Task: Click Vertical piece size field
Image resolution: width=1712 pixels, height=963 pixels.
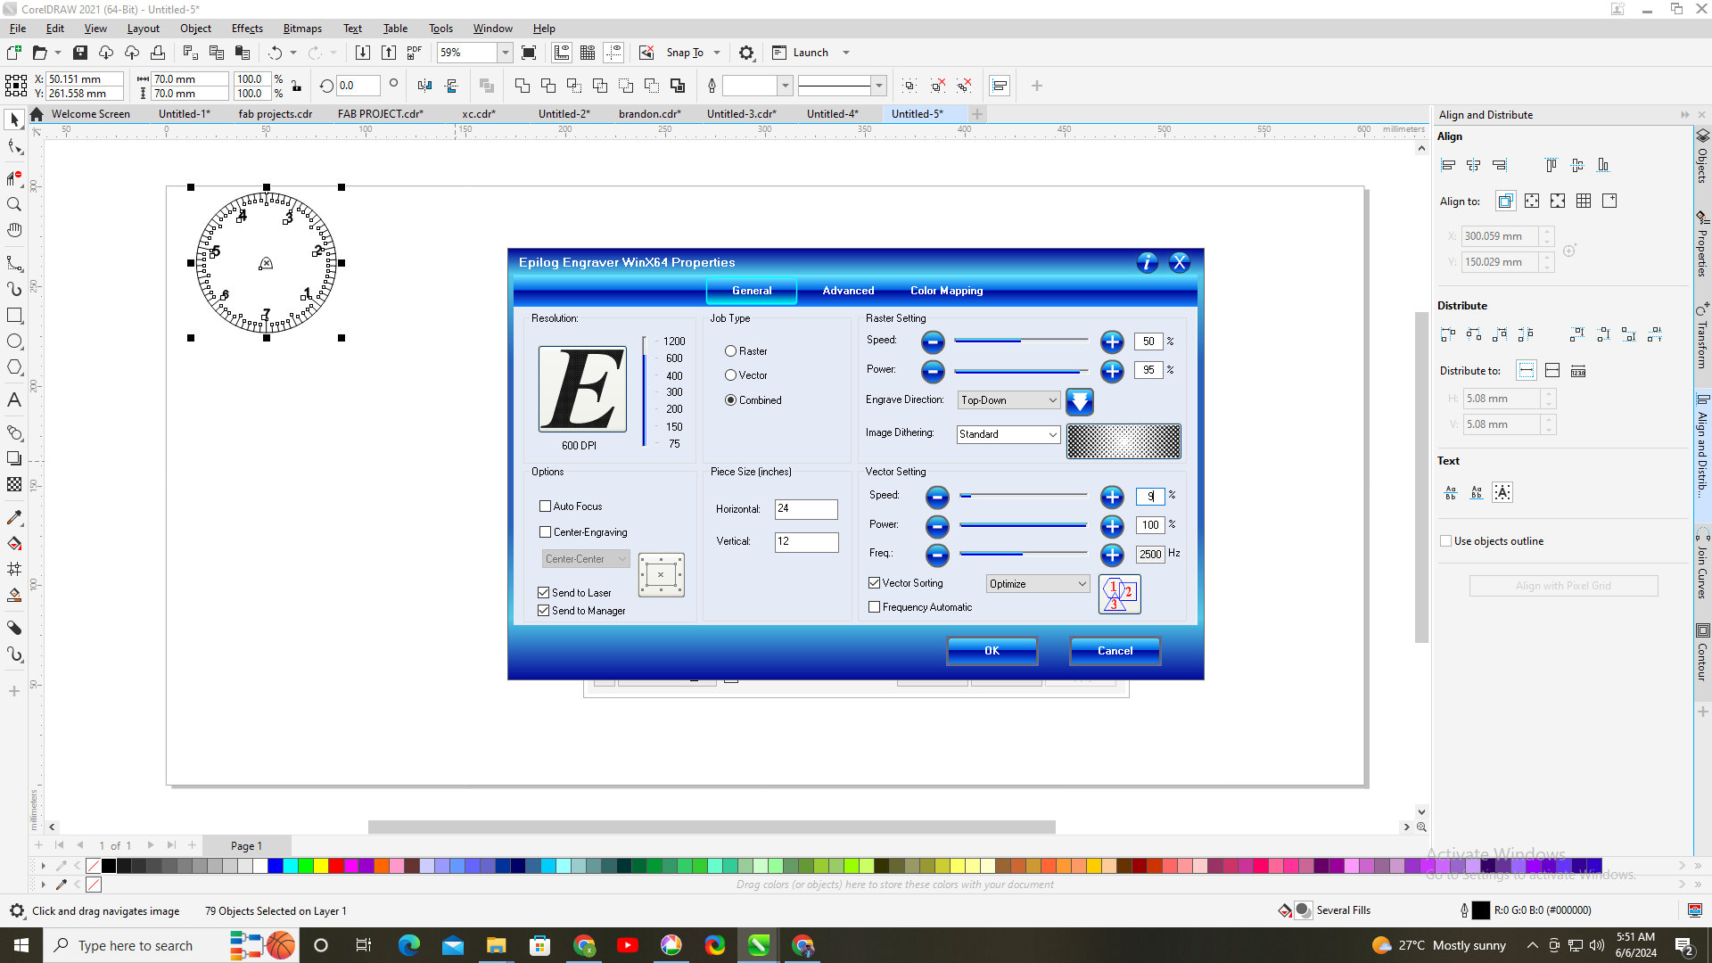Action: click(x=806, y=542)
